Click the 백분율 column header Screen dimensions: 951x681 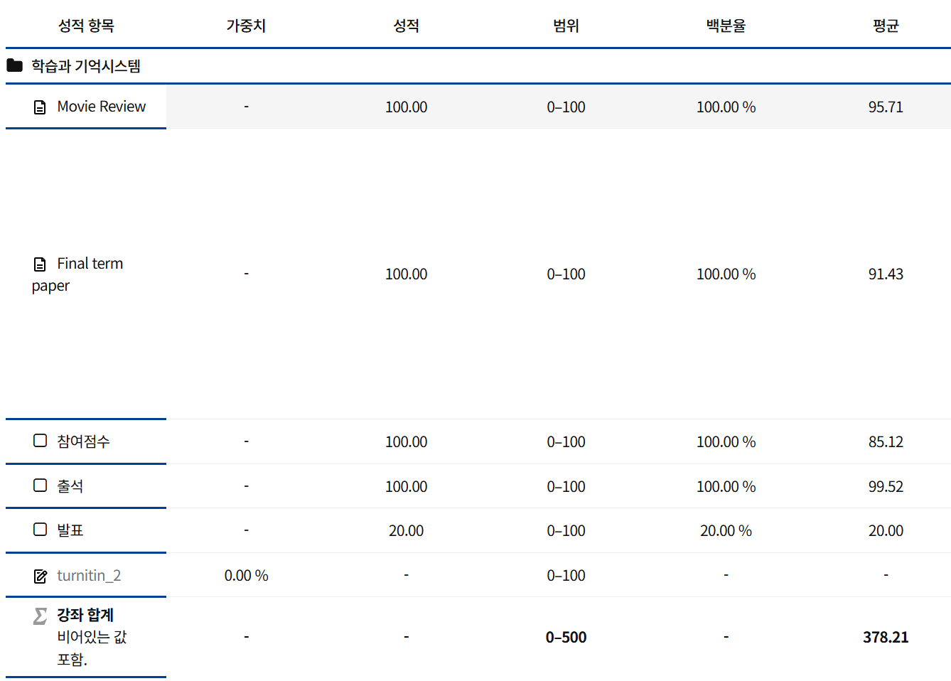(x=726, y=26)
